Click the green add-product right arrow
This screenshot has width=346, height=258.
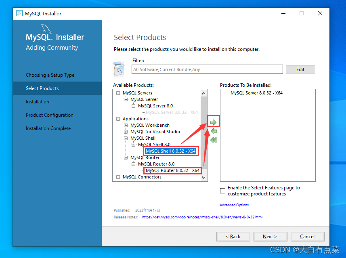point(213,122)
